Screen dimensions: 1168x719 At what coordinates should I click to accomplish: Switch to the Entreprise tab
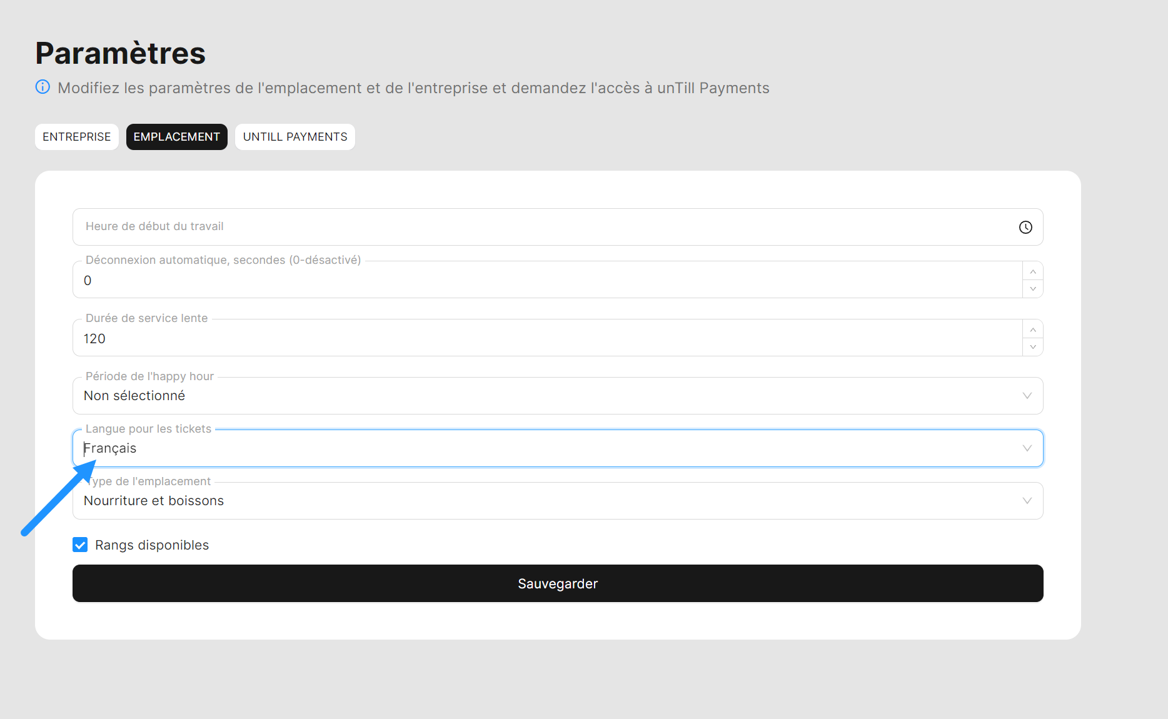coord(77,137)
